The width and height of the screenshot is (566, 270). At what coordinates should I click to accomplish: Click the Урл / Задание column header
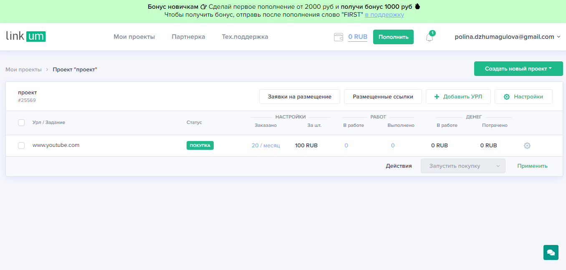click(x=49, y=122)
